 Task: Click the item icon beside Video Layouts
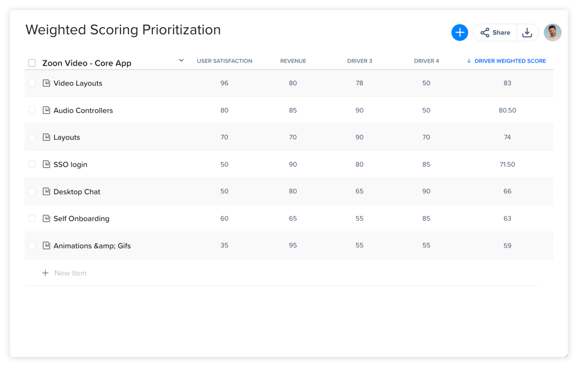point(46,83)
